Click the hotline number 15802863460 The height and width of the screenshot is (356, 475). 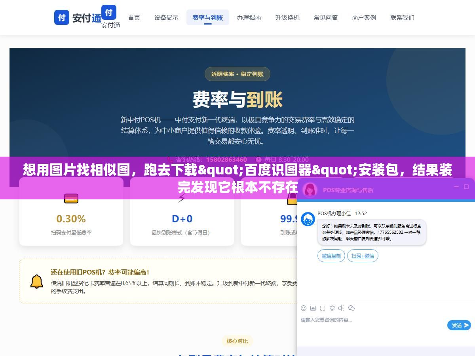226,159
